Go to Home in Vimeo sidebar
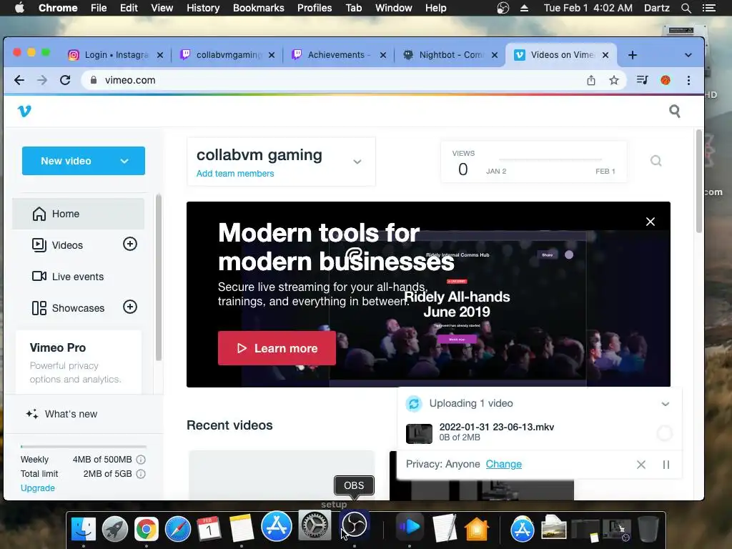 [78, 214]
